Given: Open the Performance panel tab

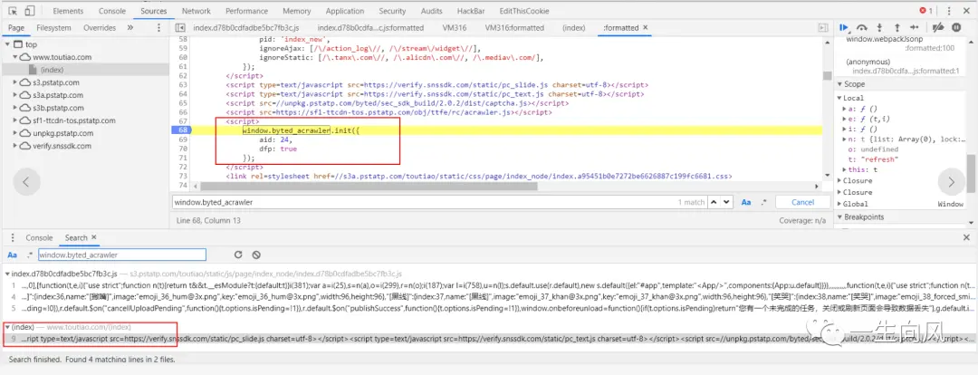Looking at the screenshot, I should pos(247,11).
